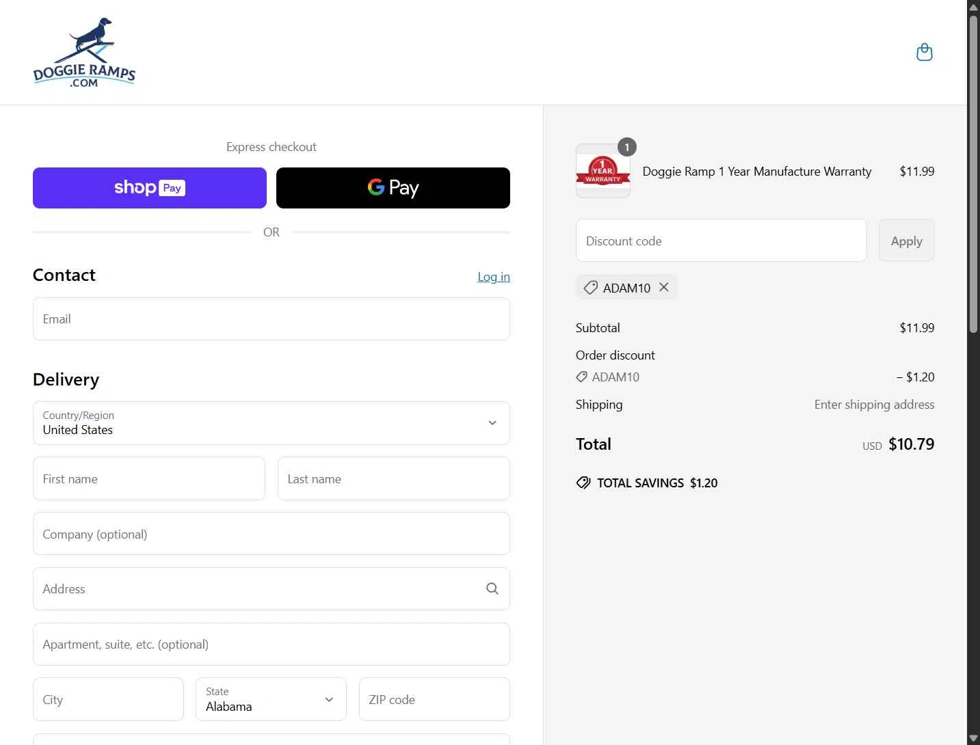Screen dimensions: 980x745
Task: Click the Express checkout heading text
Action: pyautogui.click(x=272, y=147)
